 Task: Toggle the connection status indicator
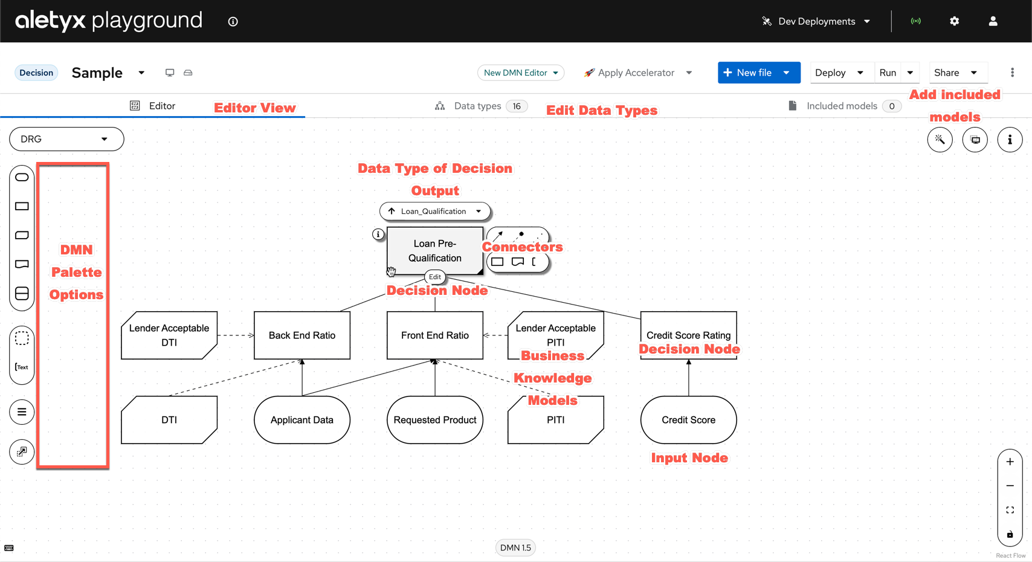pyautogui.click(x=916, y=21)
